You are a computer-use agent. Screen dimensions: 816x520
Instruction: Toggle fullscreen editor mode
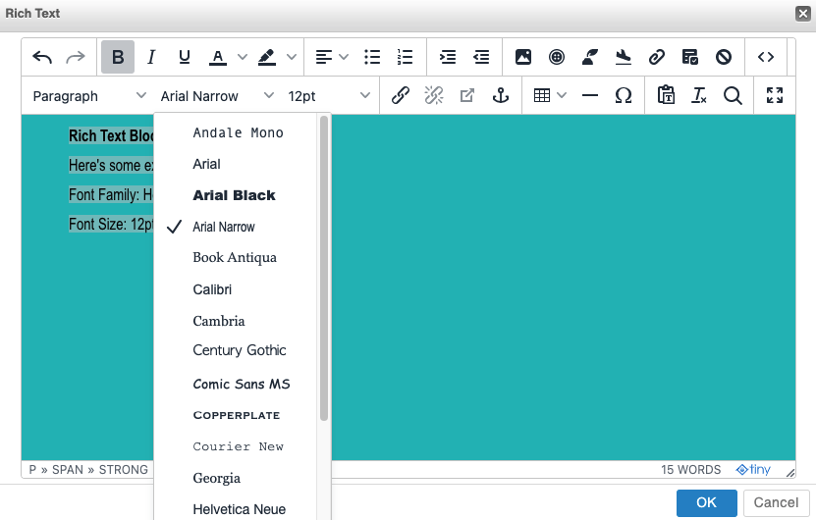coord(775,96)
